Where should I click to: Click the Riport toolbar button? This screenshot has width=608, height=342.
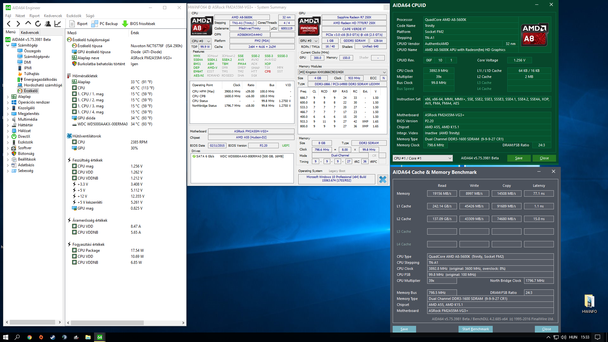pos(78,24)
